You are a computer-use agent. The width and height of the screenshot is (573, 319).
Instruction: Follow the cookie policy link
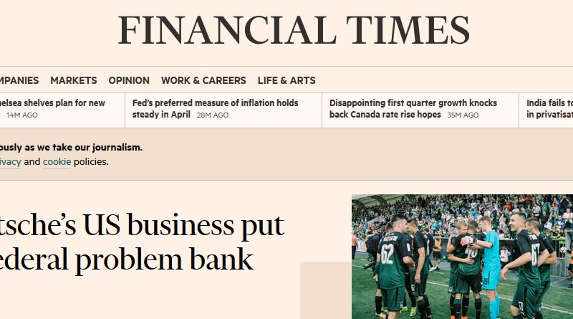[x=57, y=162]
